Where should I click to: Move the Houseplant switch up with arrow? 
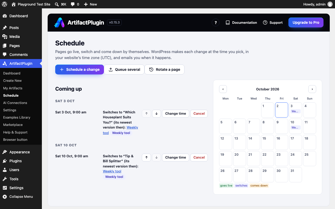tap(146, 113)
